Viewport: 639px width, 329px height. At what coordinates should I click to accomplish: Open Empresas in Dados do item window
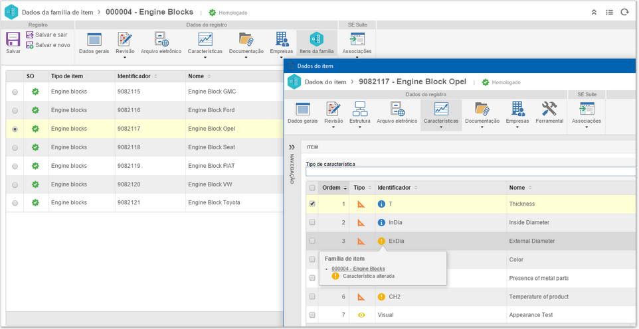click(x=517, y=113)
